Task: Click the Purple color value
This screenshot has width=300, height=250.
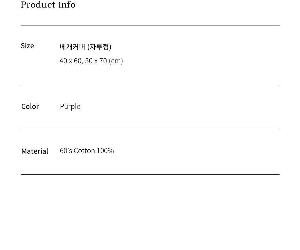Action: (70, 107)
